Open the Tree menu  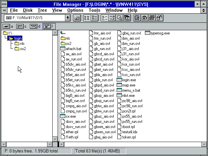click(42, 10)
